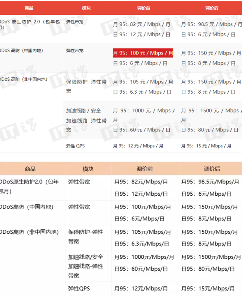
Task: Click "保险防护 - 弹性带宽" in red-header table
Action: point(86,87)
